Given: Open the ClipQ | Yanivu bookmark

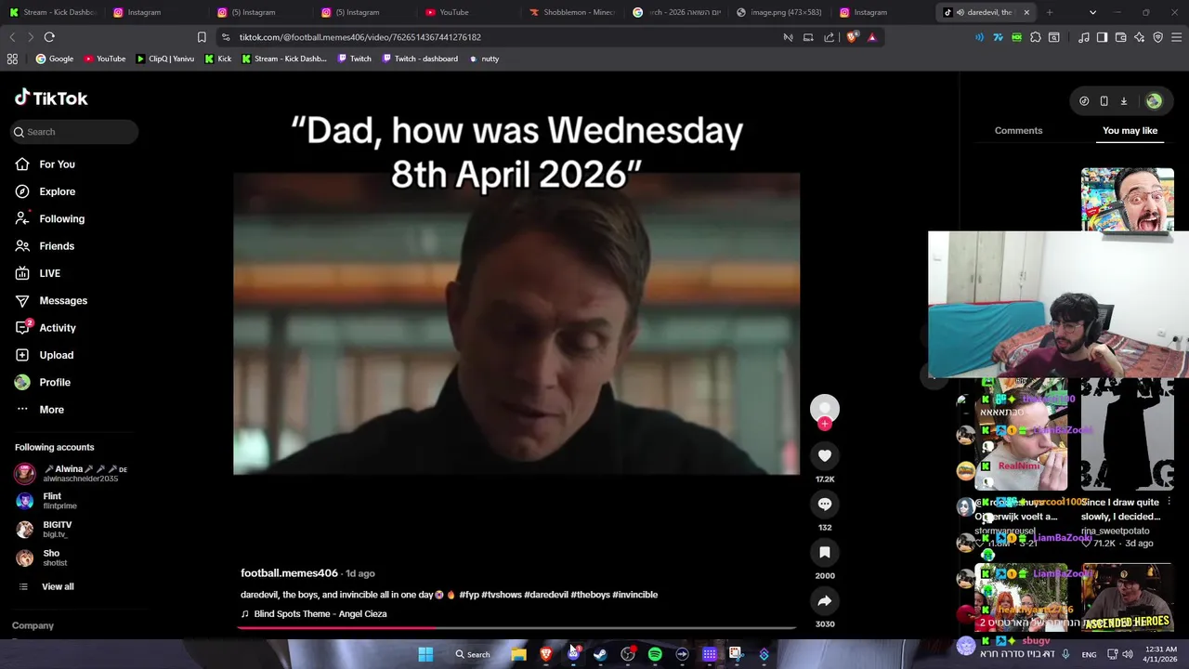Looking at the screenshot, I should coord(165,59).
